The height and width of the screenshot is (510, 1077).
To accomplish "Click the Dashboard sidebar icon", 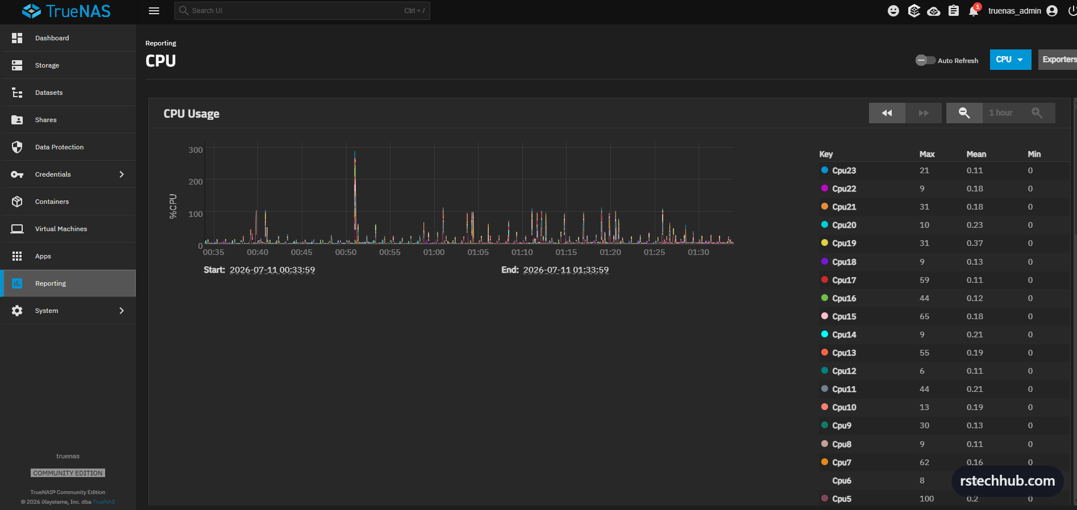I will pos(17,38).
